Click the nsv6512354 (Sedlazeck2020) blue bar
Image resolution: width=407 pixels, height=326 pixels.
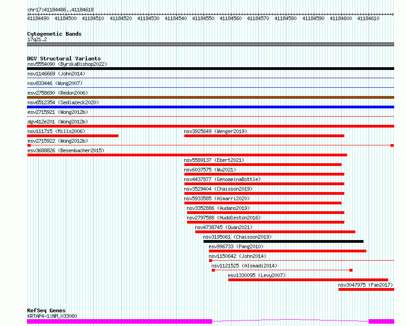(210, 107)
